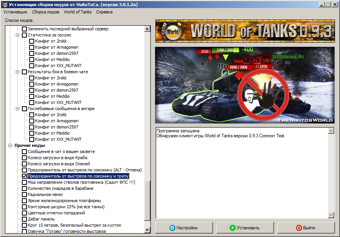Check Послебоевые сообщения в ангаре checkbox

(24, 109)
